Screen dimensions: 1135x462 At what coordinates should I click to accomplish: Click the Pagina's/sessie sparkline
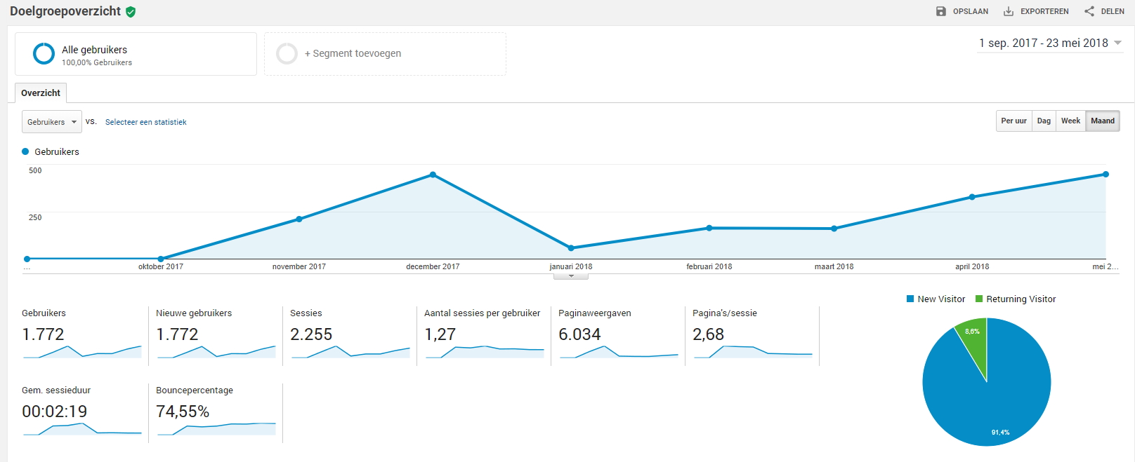point(753,352)
